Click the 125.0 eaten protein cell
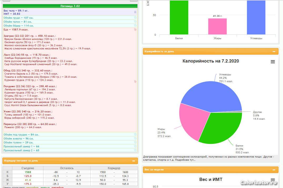Image resolution: width=283 pixels, height=188 pixels. coord(28,176)
